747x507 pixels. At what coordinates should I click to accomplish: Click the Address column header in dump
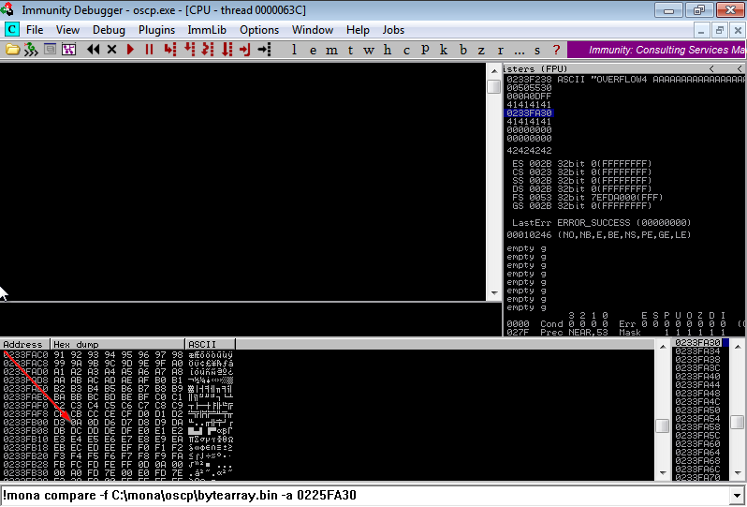(x=24, y=344)
